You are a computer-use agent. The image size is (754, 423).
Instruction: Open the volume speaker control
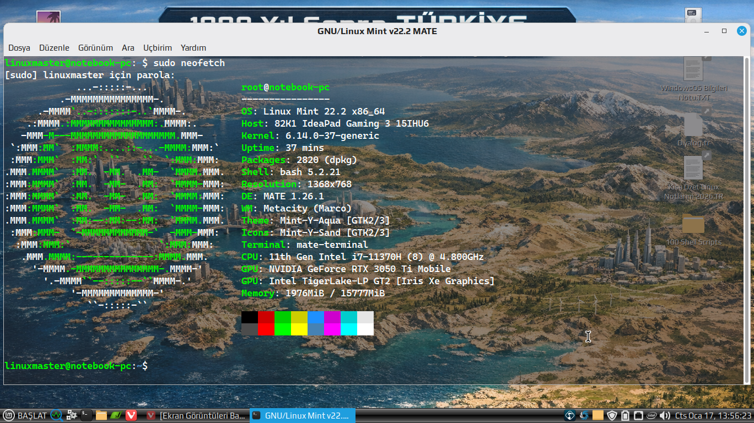pyautogui.click(x=665, y=415)
